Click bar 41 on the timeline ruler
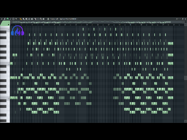The width and height of the screenshot is (187, 140). (120, 24)
